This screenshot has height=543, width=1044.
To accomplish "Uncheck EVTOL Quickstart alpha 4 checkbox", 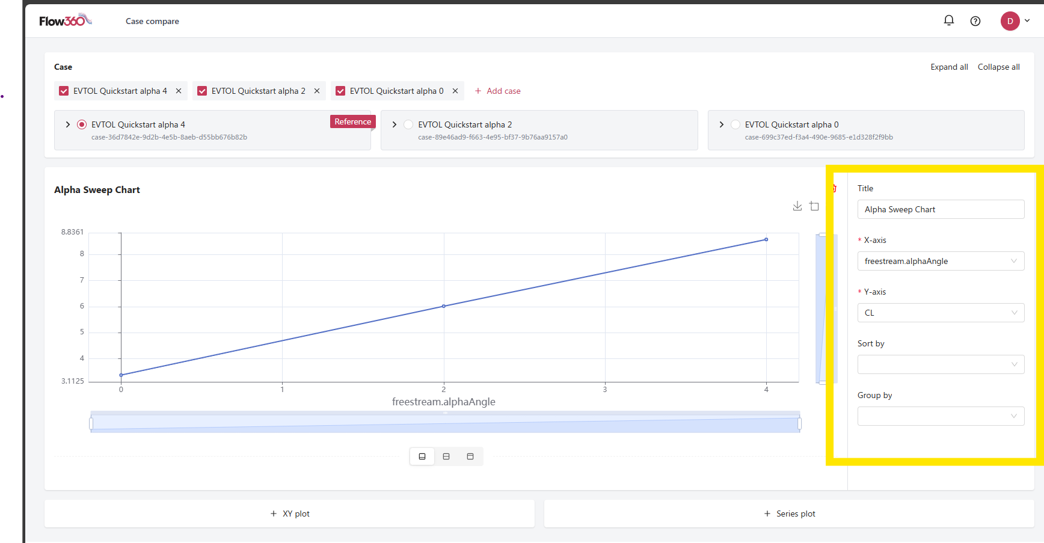I will 64,91.
